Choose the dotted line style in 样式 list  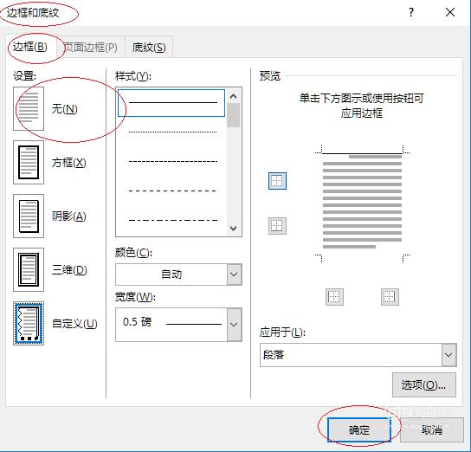(172, 132)
